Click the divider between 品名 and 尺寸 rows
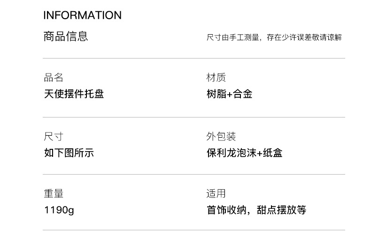371x242 pixels. tap(194, 117)
